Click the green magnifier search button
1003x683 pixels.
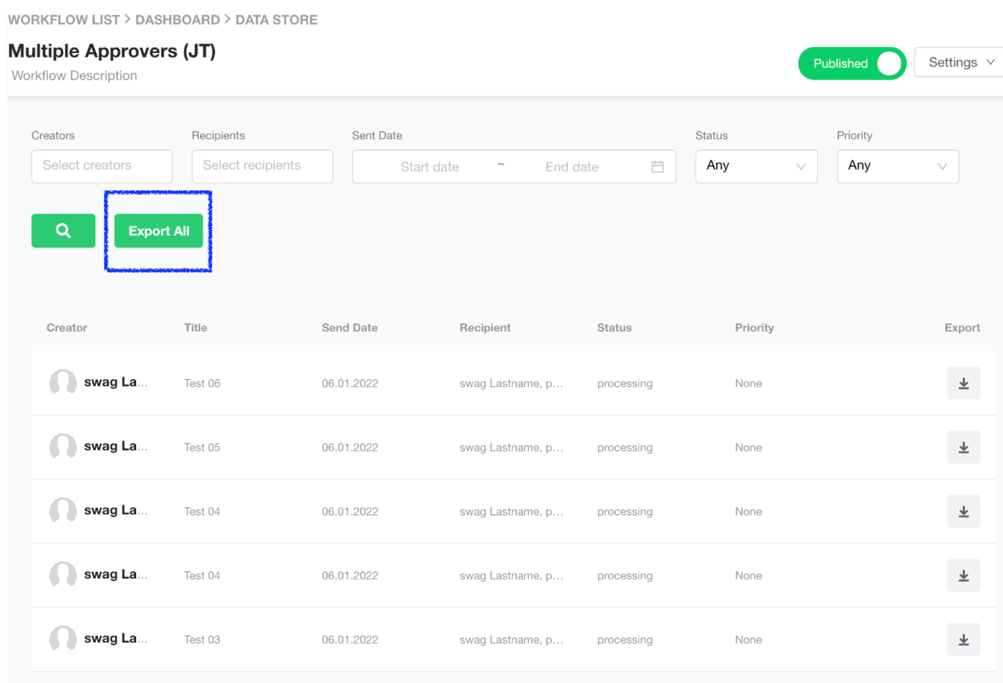click(63, 231)
